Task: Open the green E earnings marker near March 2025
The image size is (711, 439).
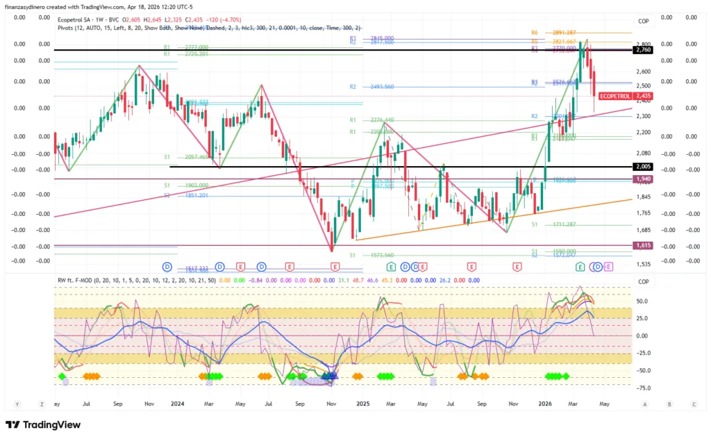Action: tap(392, 267)
